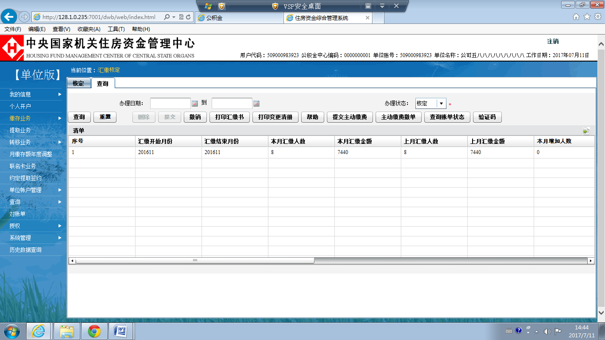This screenshot has height=340, width=605.
Task: Open the 工具(T) menu
Action: tap(116, 29)
